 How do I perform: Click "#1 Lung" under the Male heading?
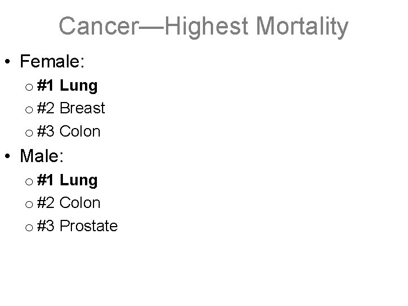[67, 180]
